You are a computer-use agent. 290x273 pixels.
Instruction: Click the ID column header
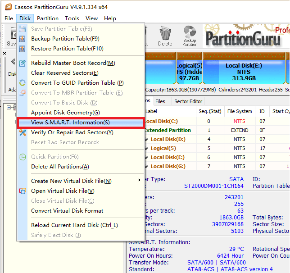point(262,111)
